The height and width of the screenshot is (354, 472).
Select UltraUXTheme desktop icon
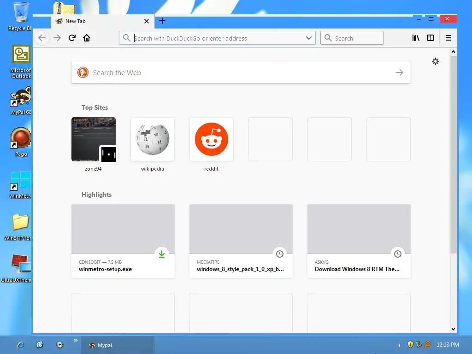16,268
